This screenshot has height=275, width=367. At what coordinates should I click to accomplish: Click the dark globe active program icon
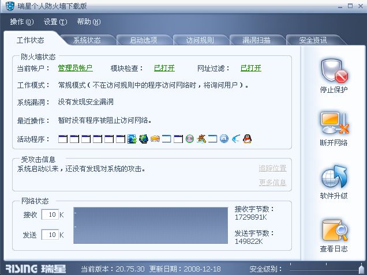tap(144, 139)
